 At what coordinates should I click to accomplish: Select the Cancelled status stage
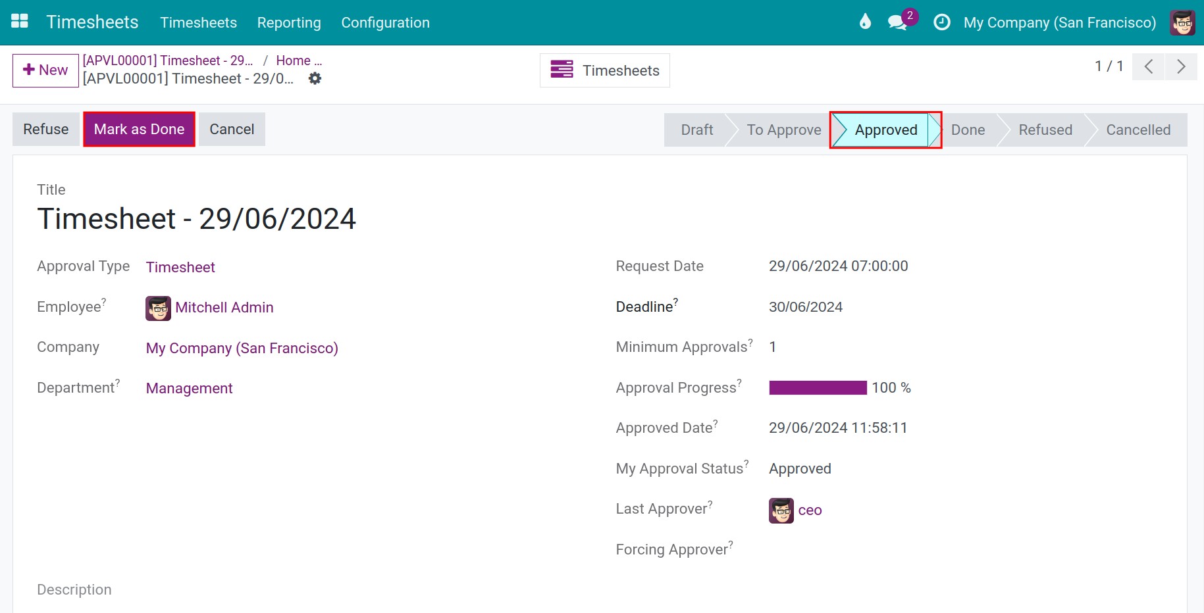pyautogui.click(x=1138, y=130)
